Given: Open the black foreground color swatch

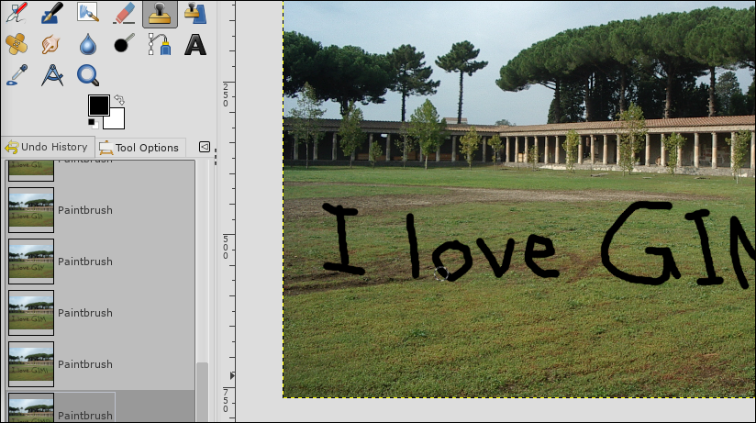Looking at the screenshot, I should tap(98, 105).
